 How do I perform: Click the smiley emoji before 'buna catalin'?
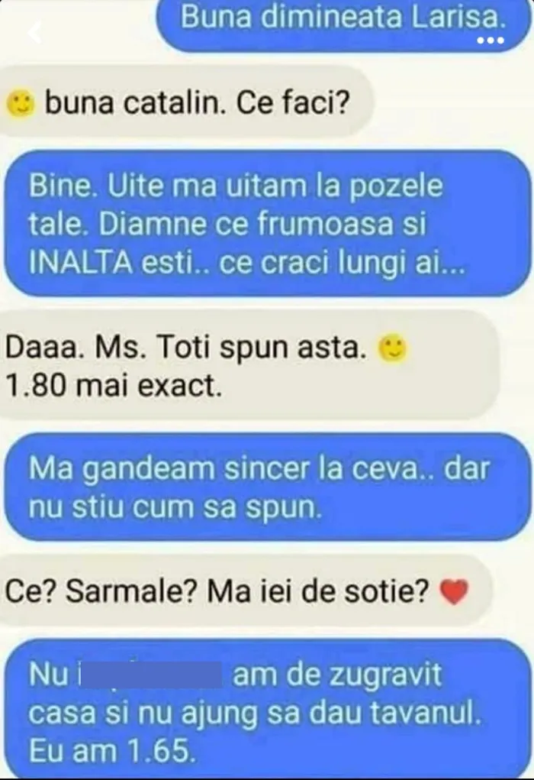21,103
